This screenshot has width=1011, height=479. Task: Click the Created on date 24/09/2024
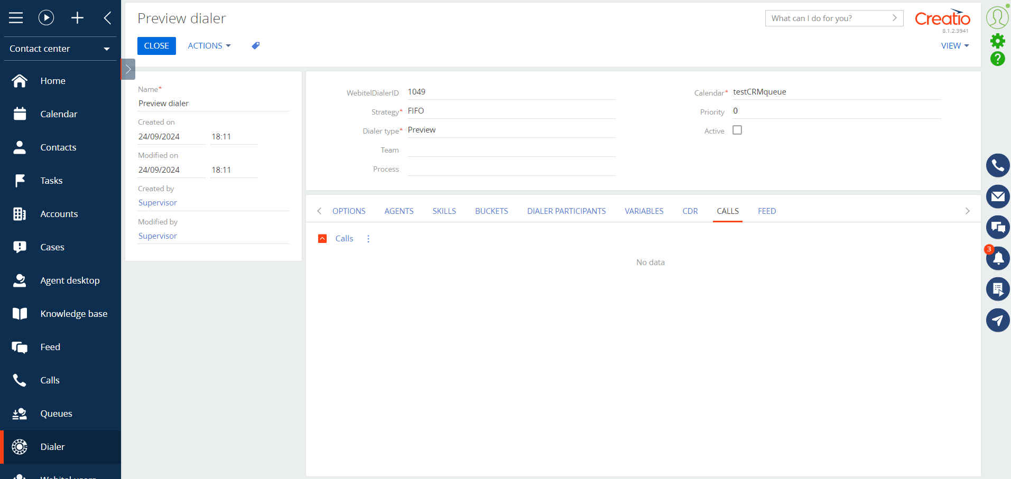[x=171, y=137]
